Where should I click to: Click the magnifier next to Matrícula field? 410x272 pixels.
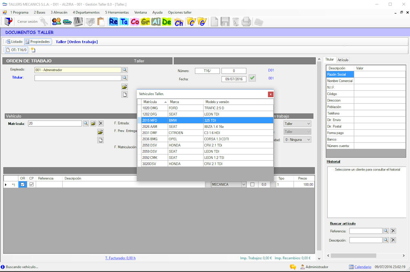pyautogui.click(x=86, y=123)
